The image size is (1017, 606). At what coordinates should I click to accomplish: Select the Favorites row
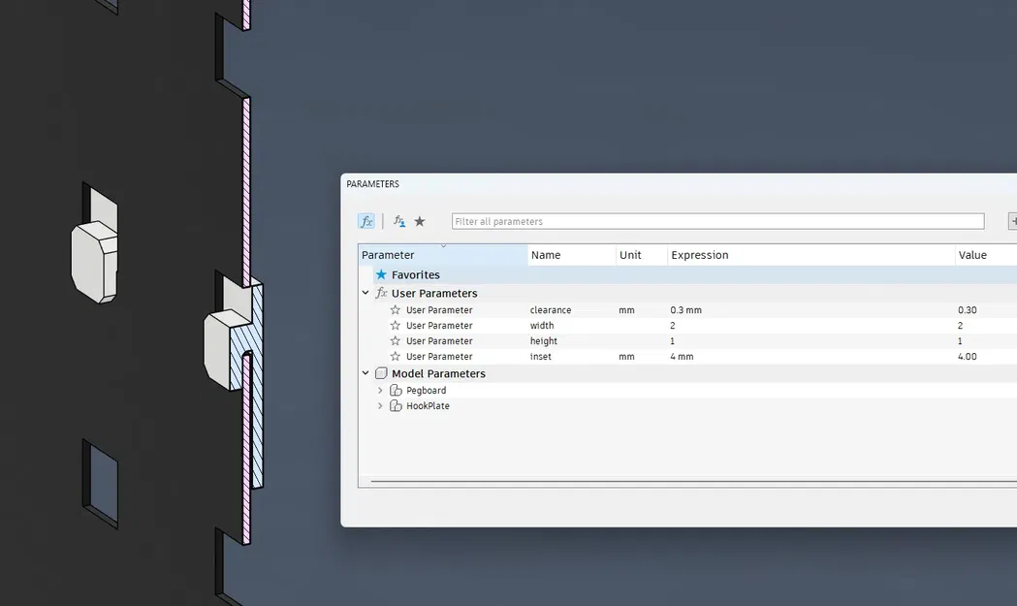(695, 275)
